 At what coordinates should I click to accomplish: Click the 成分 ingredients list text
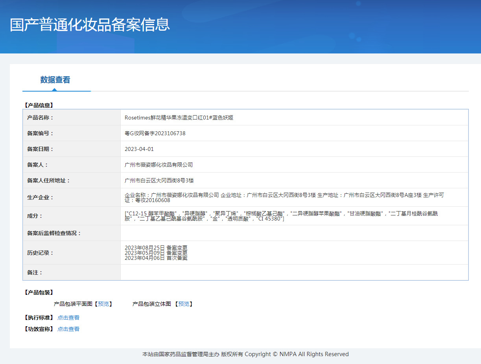pos(281,216)
